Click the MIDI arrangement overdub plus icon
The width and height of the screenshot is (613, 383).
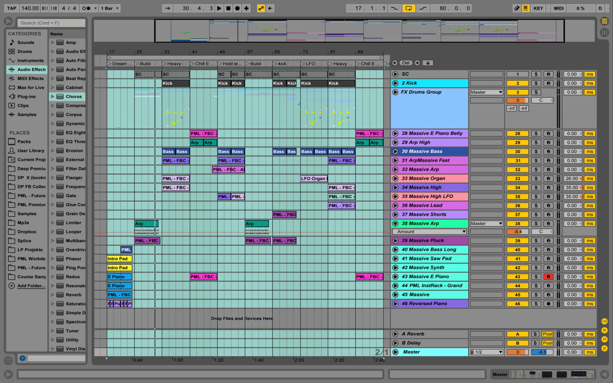tap(246, 8)
